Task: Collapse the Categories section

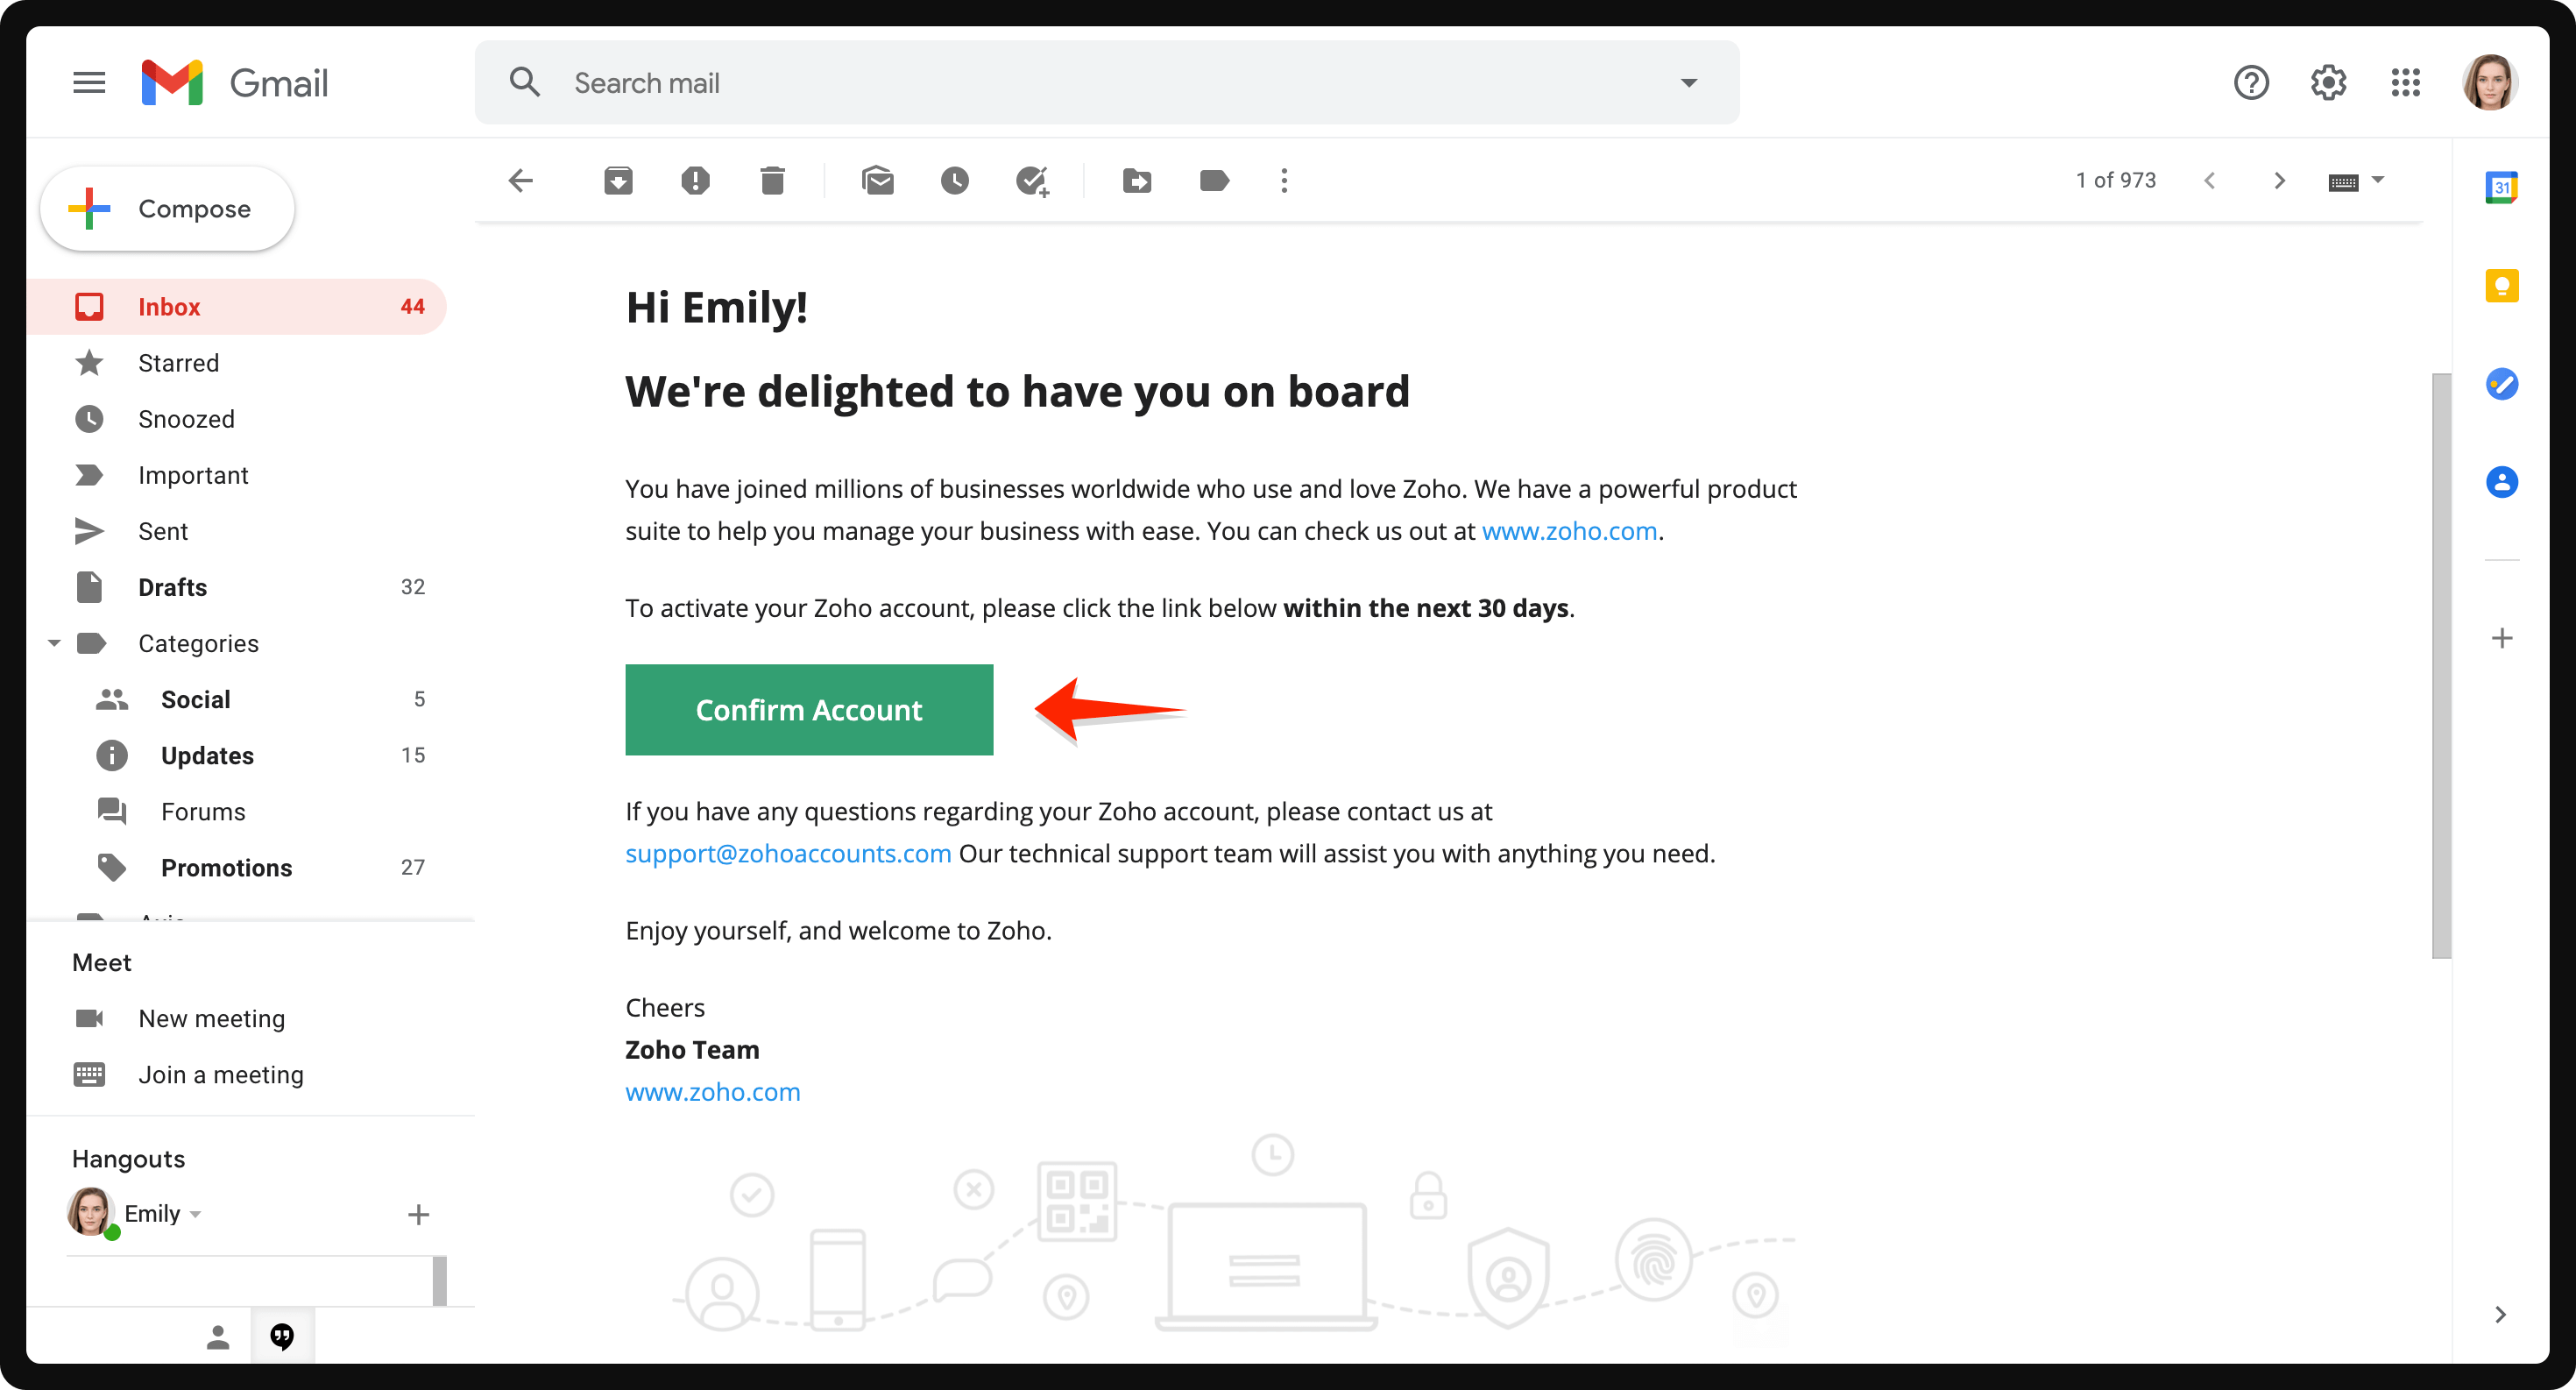Action: point(55,643)
